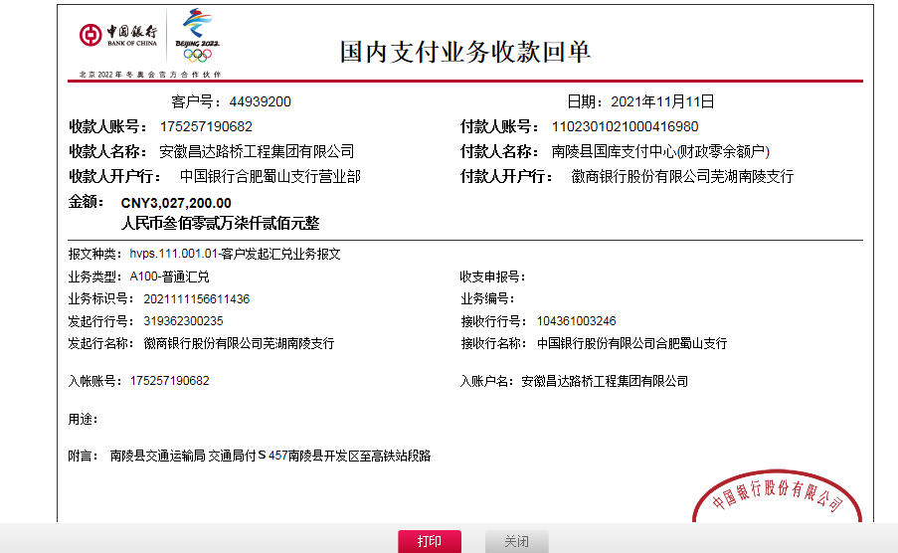898x553 pixels.
Task: Click the amount in Chinese characters 人民币叁佰零贰万
Action: tap(220, 223)
